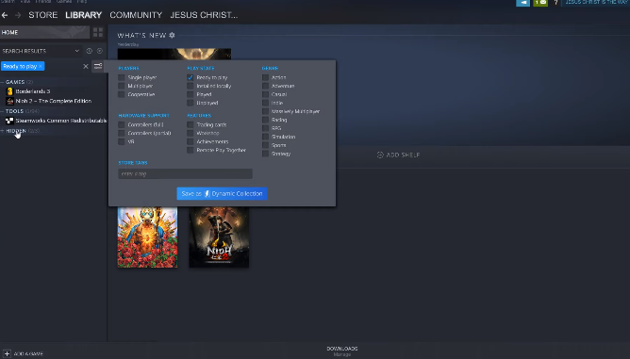Go forward with the right arrow
The image size is (630, 359).
[x=18, y=15]
